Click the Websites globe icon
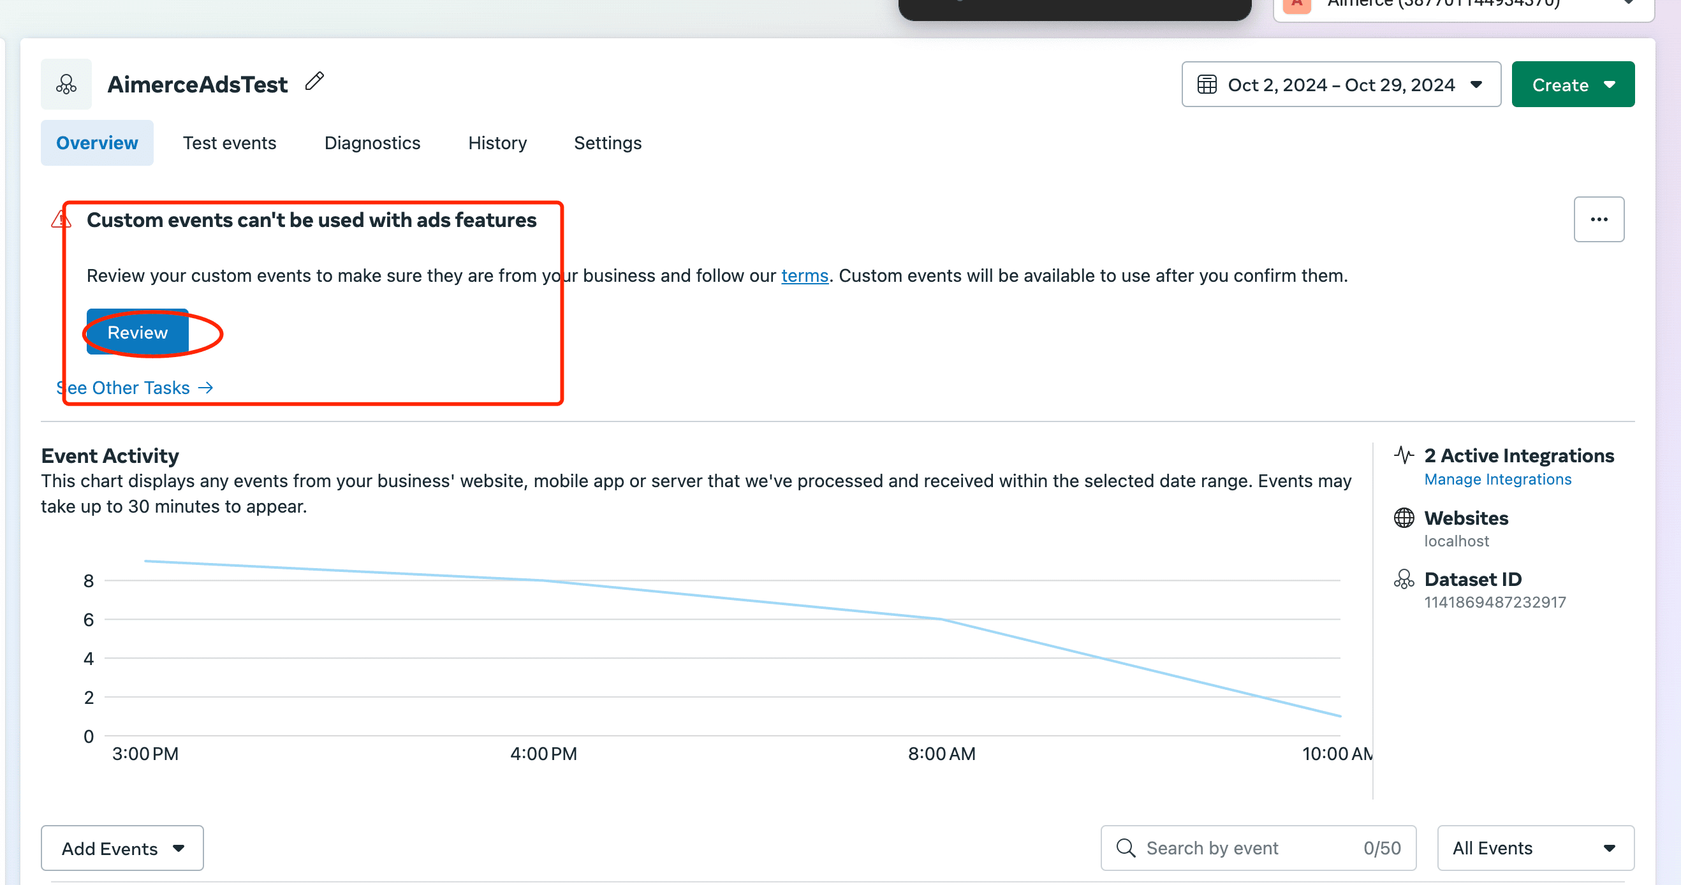This screenshot has width=1681, height=885. 1404,518
